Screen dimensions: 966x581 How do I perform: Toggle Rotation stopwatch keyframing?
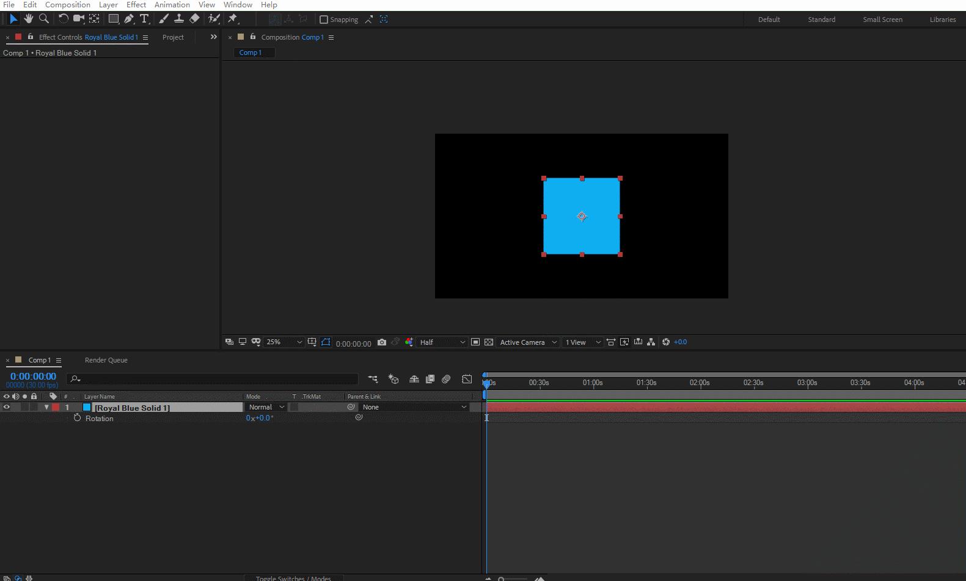[x=77, y=418]
